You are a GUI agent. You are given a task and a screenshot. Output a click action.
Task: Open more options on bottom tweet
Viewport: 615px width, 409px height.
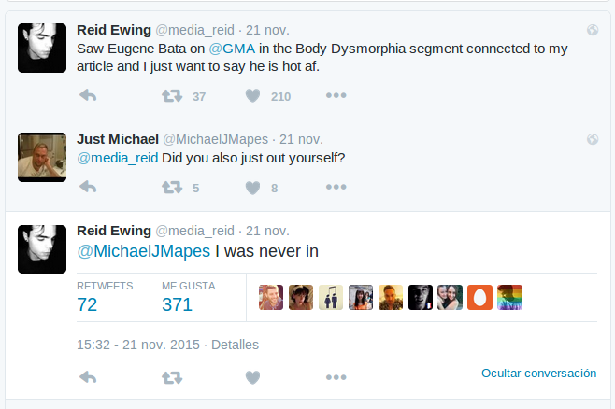pyautogui.click(x=336, y=377)
